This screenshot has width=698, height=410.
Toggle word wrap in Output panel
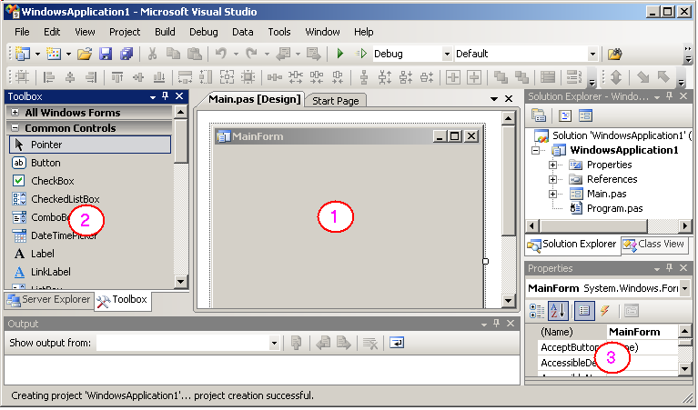(397, 343)
